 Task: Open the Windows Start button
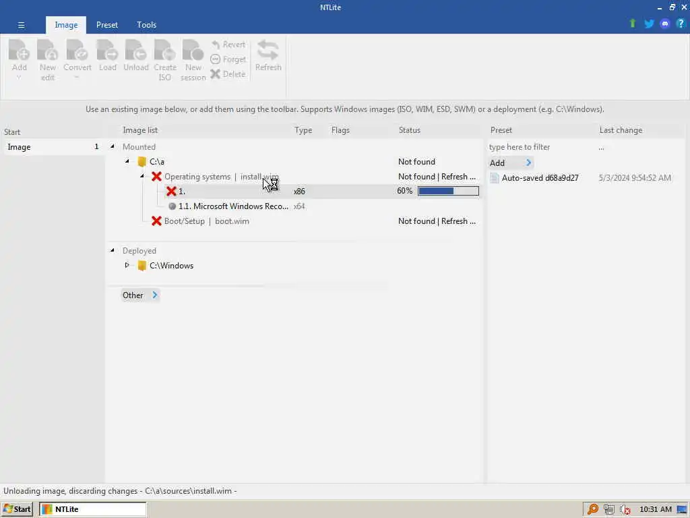[17, 509]
